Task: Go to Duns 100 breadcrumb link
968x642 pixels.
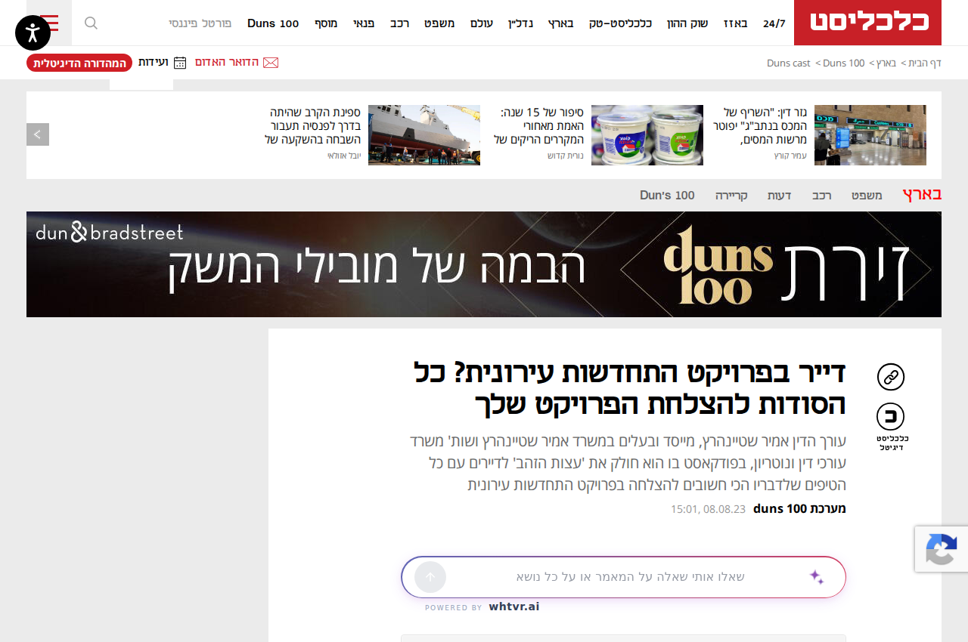Action: click(844, 63)
